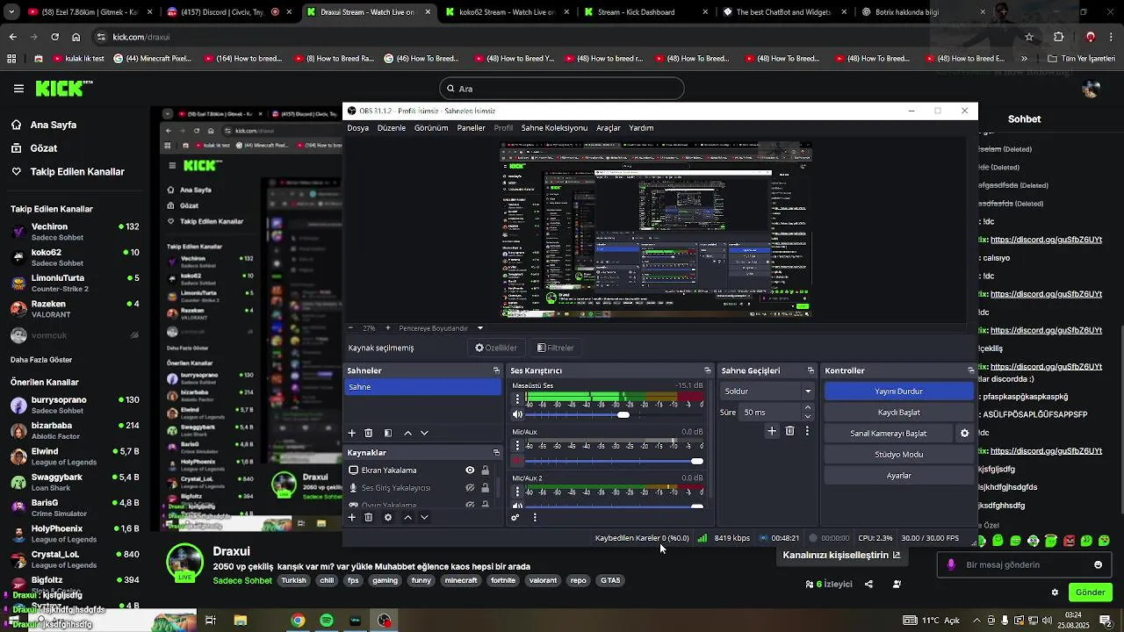The image size is (1124, 632).
Task: Open scene filters icon in Sahneler toolbar
Action: pyautogui.click(x=388, y=433)
